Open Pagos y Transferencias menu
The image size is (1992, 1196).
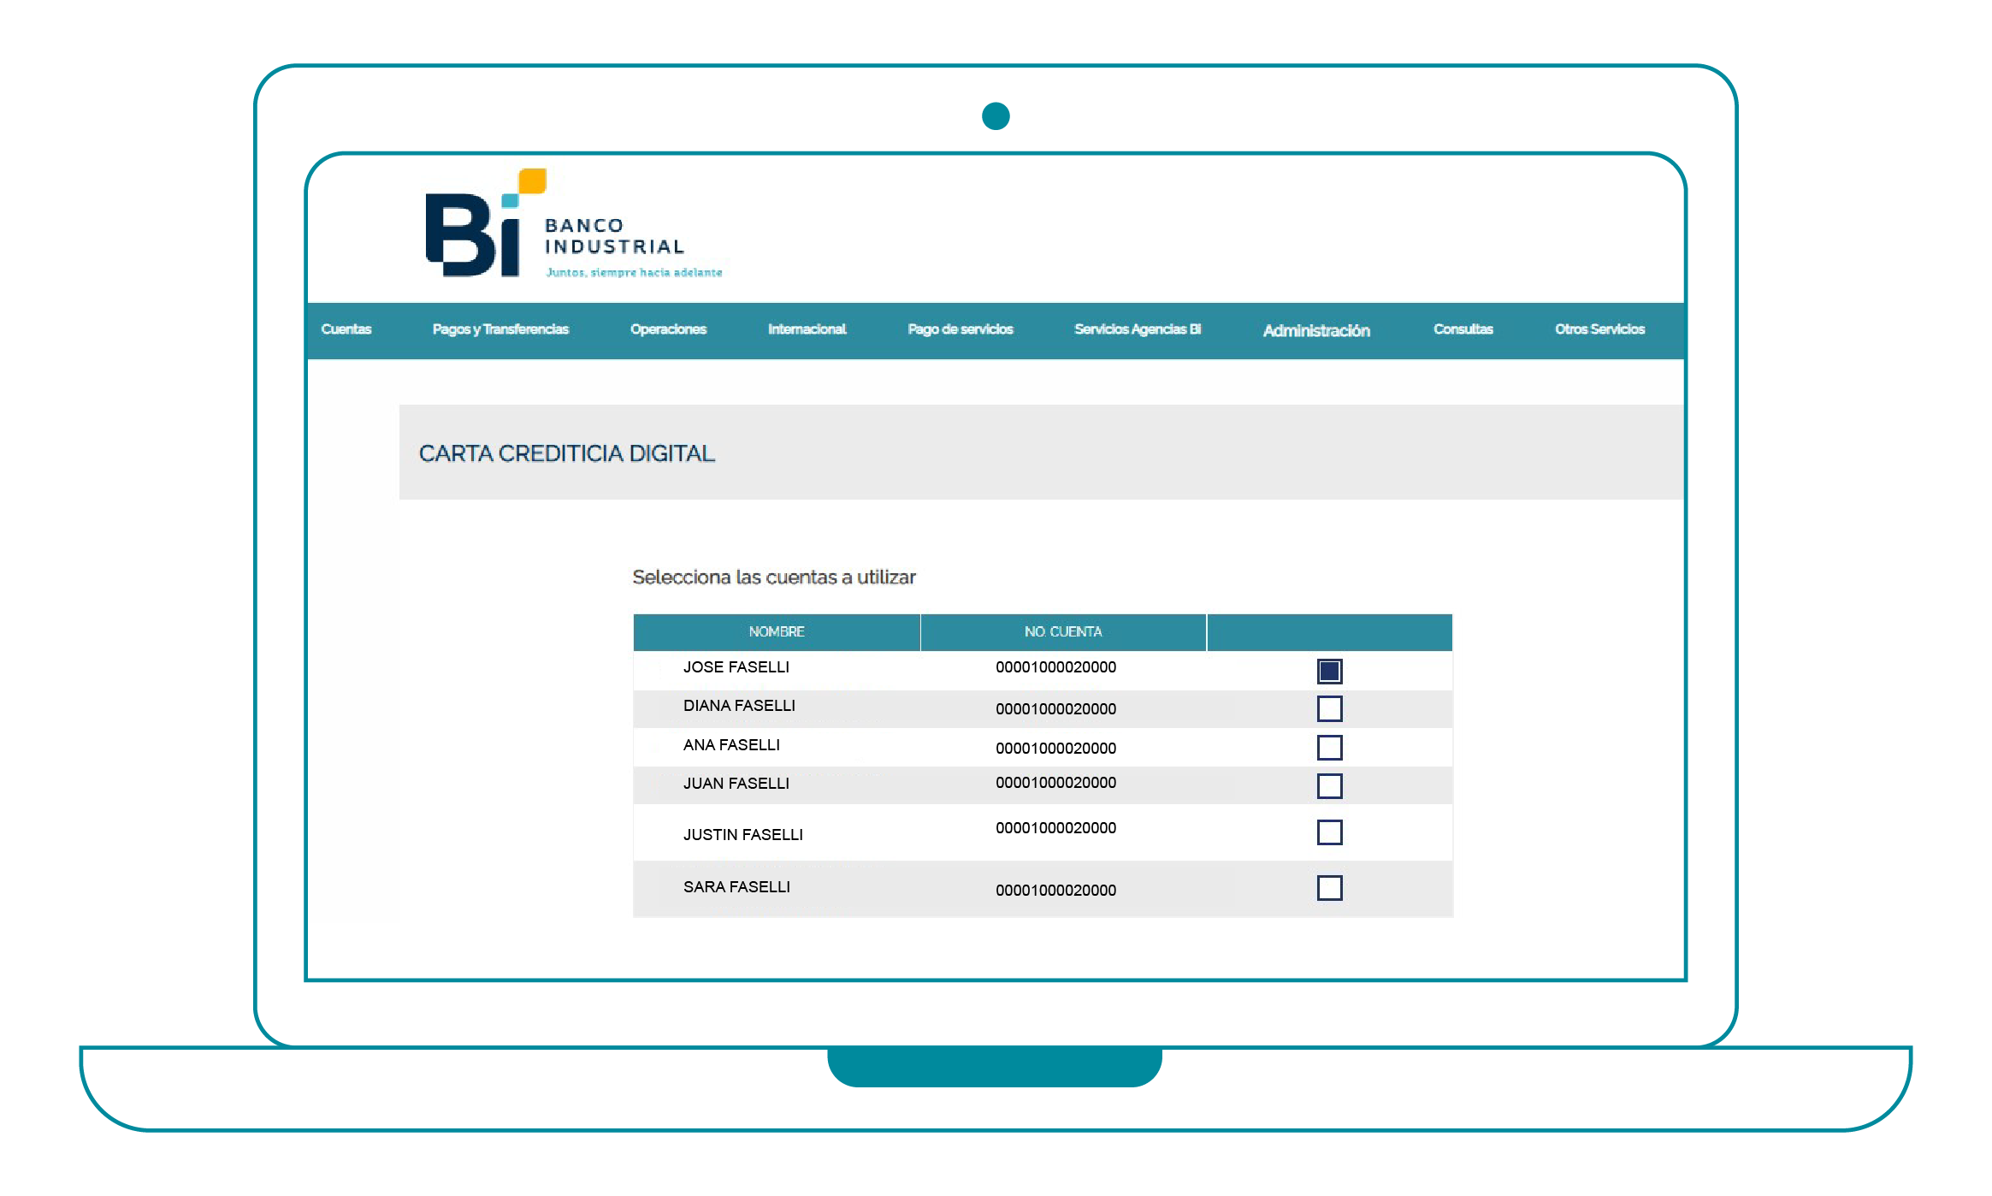[x=500, y=329]
